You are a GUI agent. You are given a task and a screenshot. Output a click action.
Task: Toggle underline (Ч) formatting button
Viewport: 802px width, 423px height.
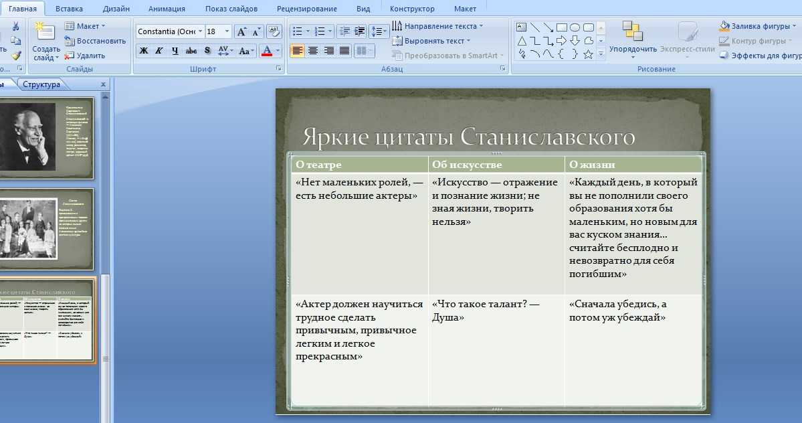[175, 51]
